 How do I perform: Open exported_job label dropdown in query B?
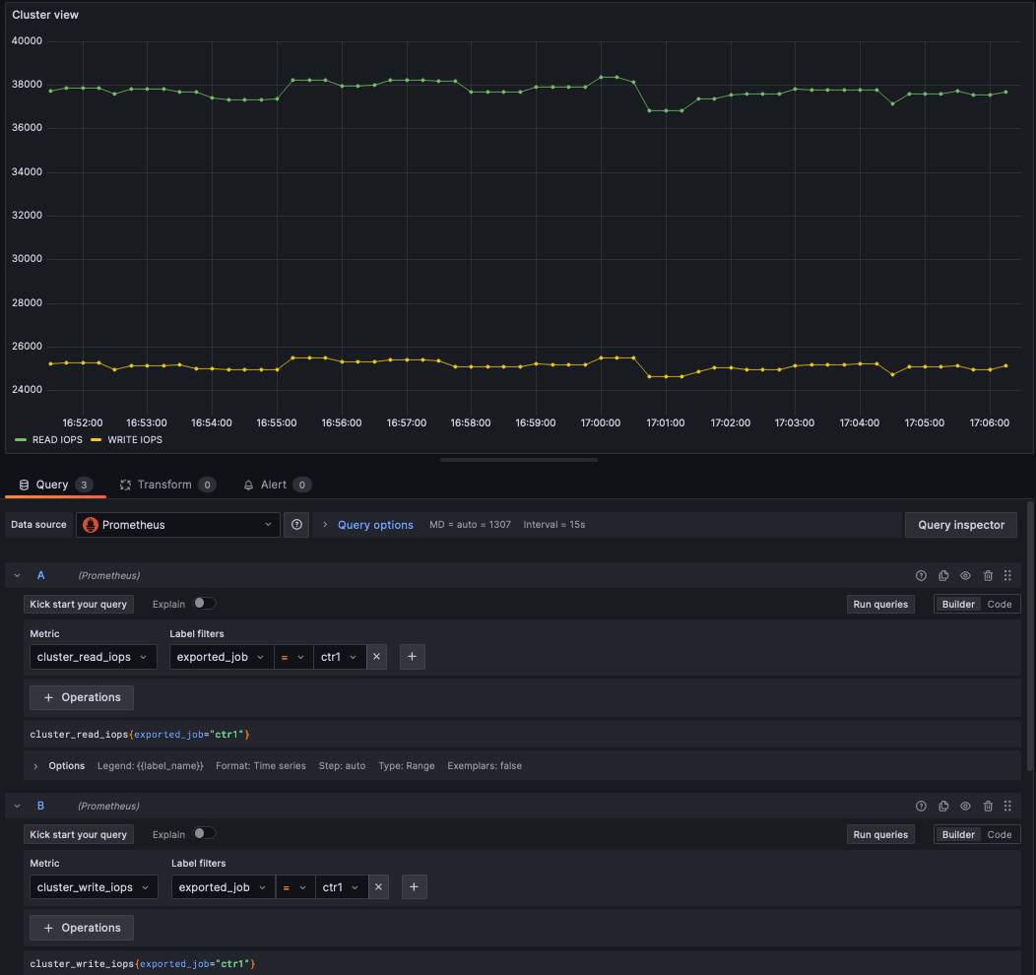(224, 887)
